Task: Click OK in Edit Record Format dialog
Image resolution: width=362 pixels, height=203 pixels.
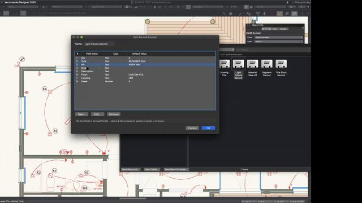Action: pyautogui.click(x=208, y=128)
